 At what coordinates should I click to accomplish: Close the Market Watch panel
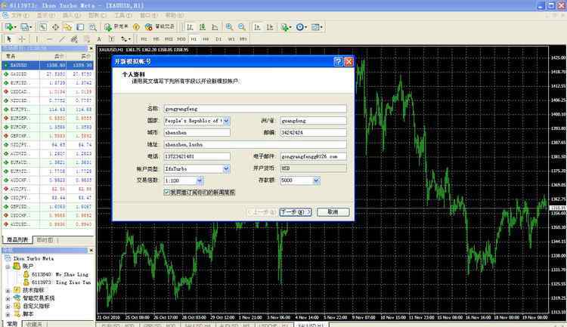91,48
